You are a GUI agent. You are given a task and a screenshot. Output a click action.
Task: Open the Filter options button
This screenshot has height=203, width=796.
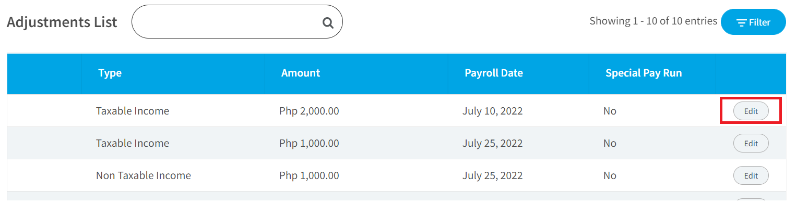(753, 22)
